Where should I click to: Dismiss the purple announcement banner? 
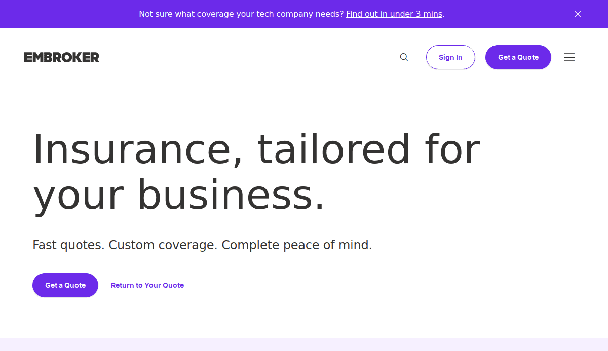pos(578,14)
